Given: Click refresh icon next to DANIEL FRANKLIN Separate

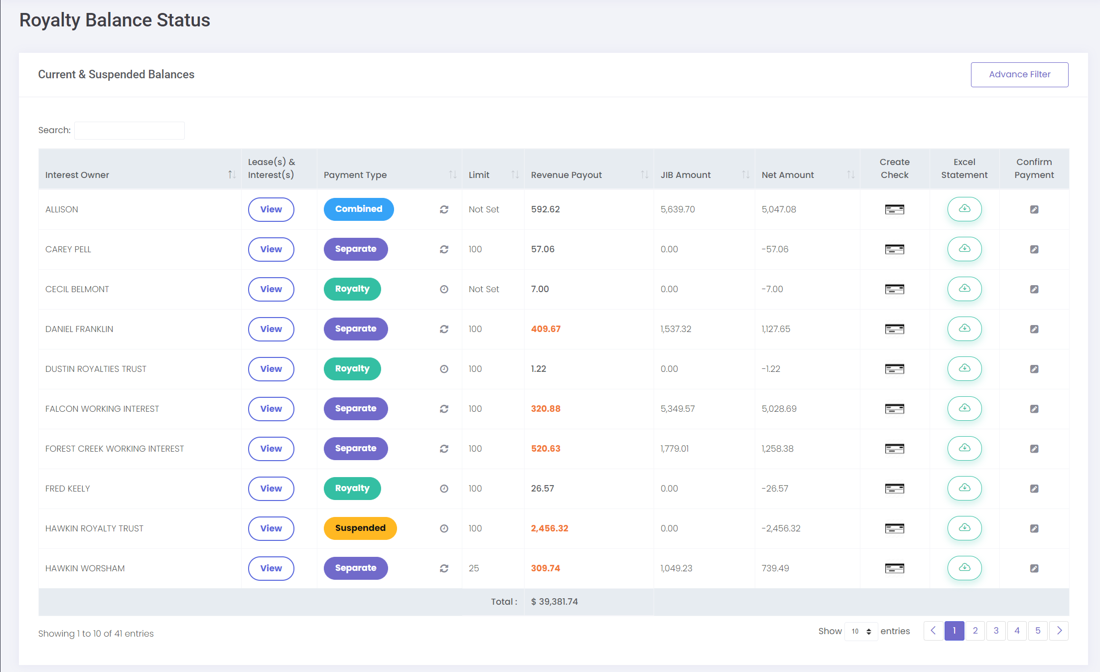Looking at the screenshot, I should click(444, 329).
